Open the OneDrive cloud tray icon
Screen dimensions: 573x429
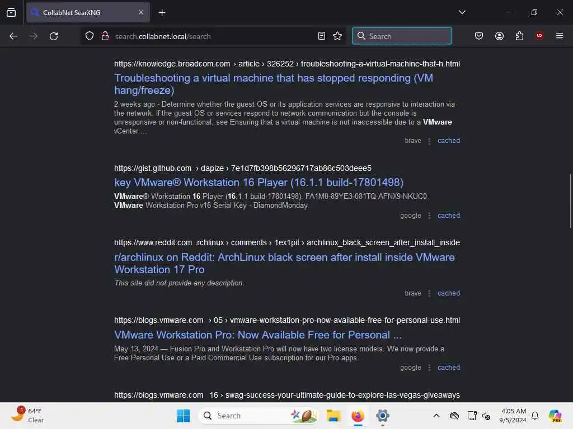454,416
